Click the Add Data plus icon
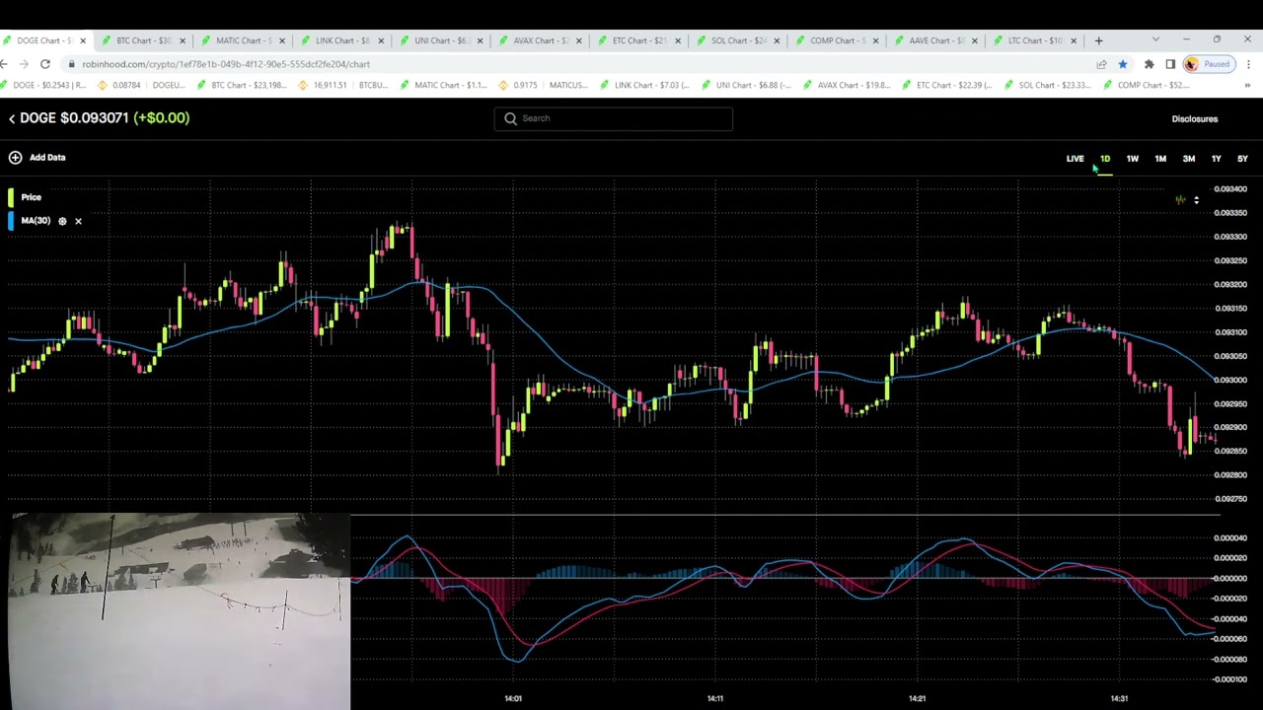This screenshot has width=1263, height=710. click(x=15, y=157)
